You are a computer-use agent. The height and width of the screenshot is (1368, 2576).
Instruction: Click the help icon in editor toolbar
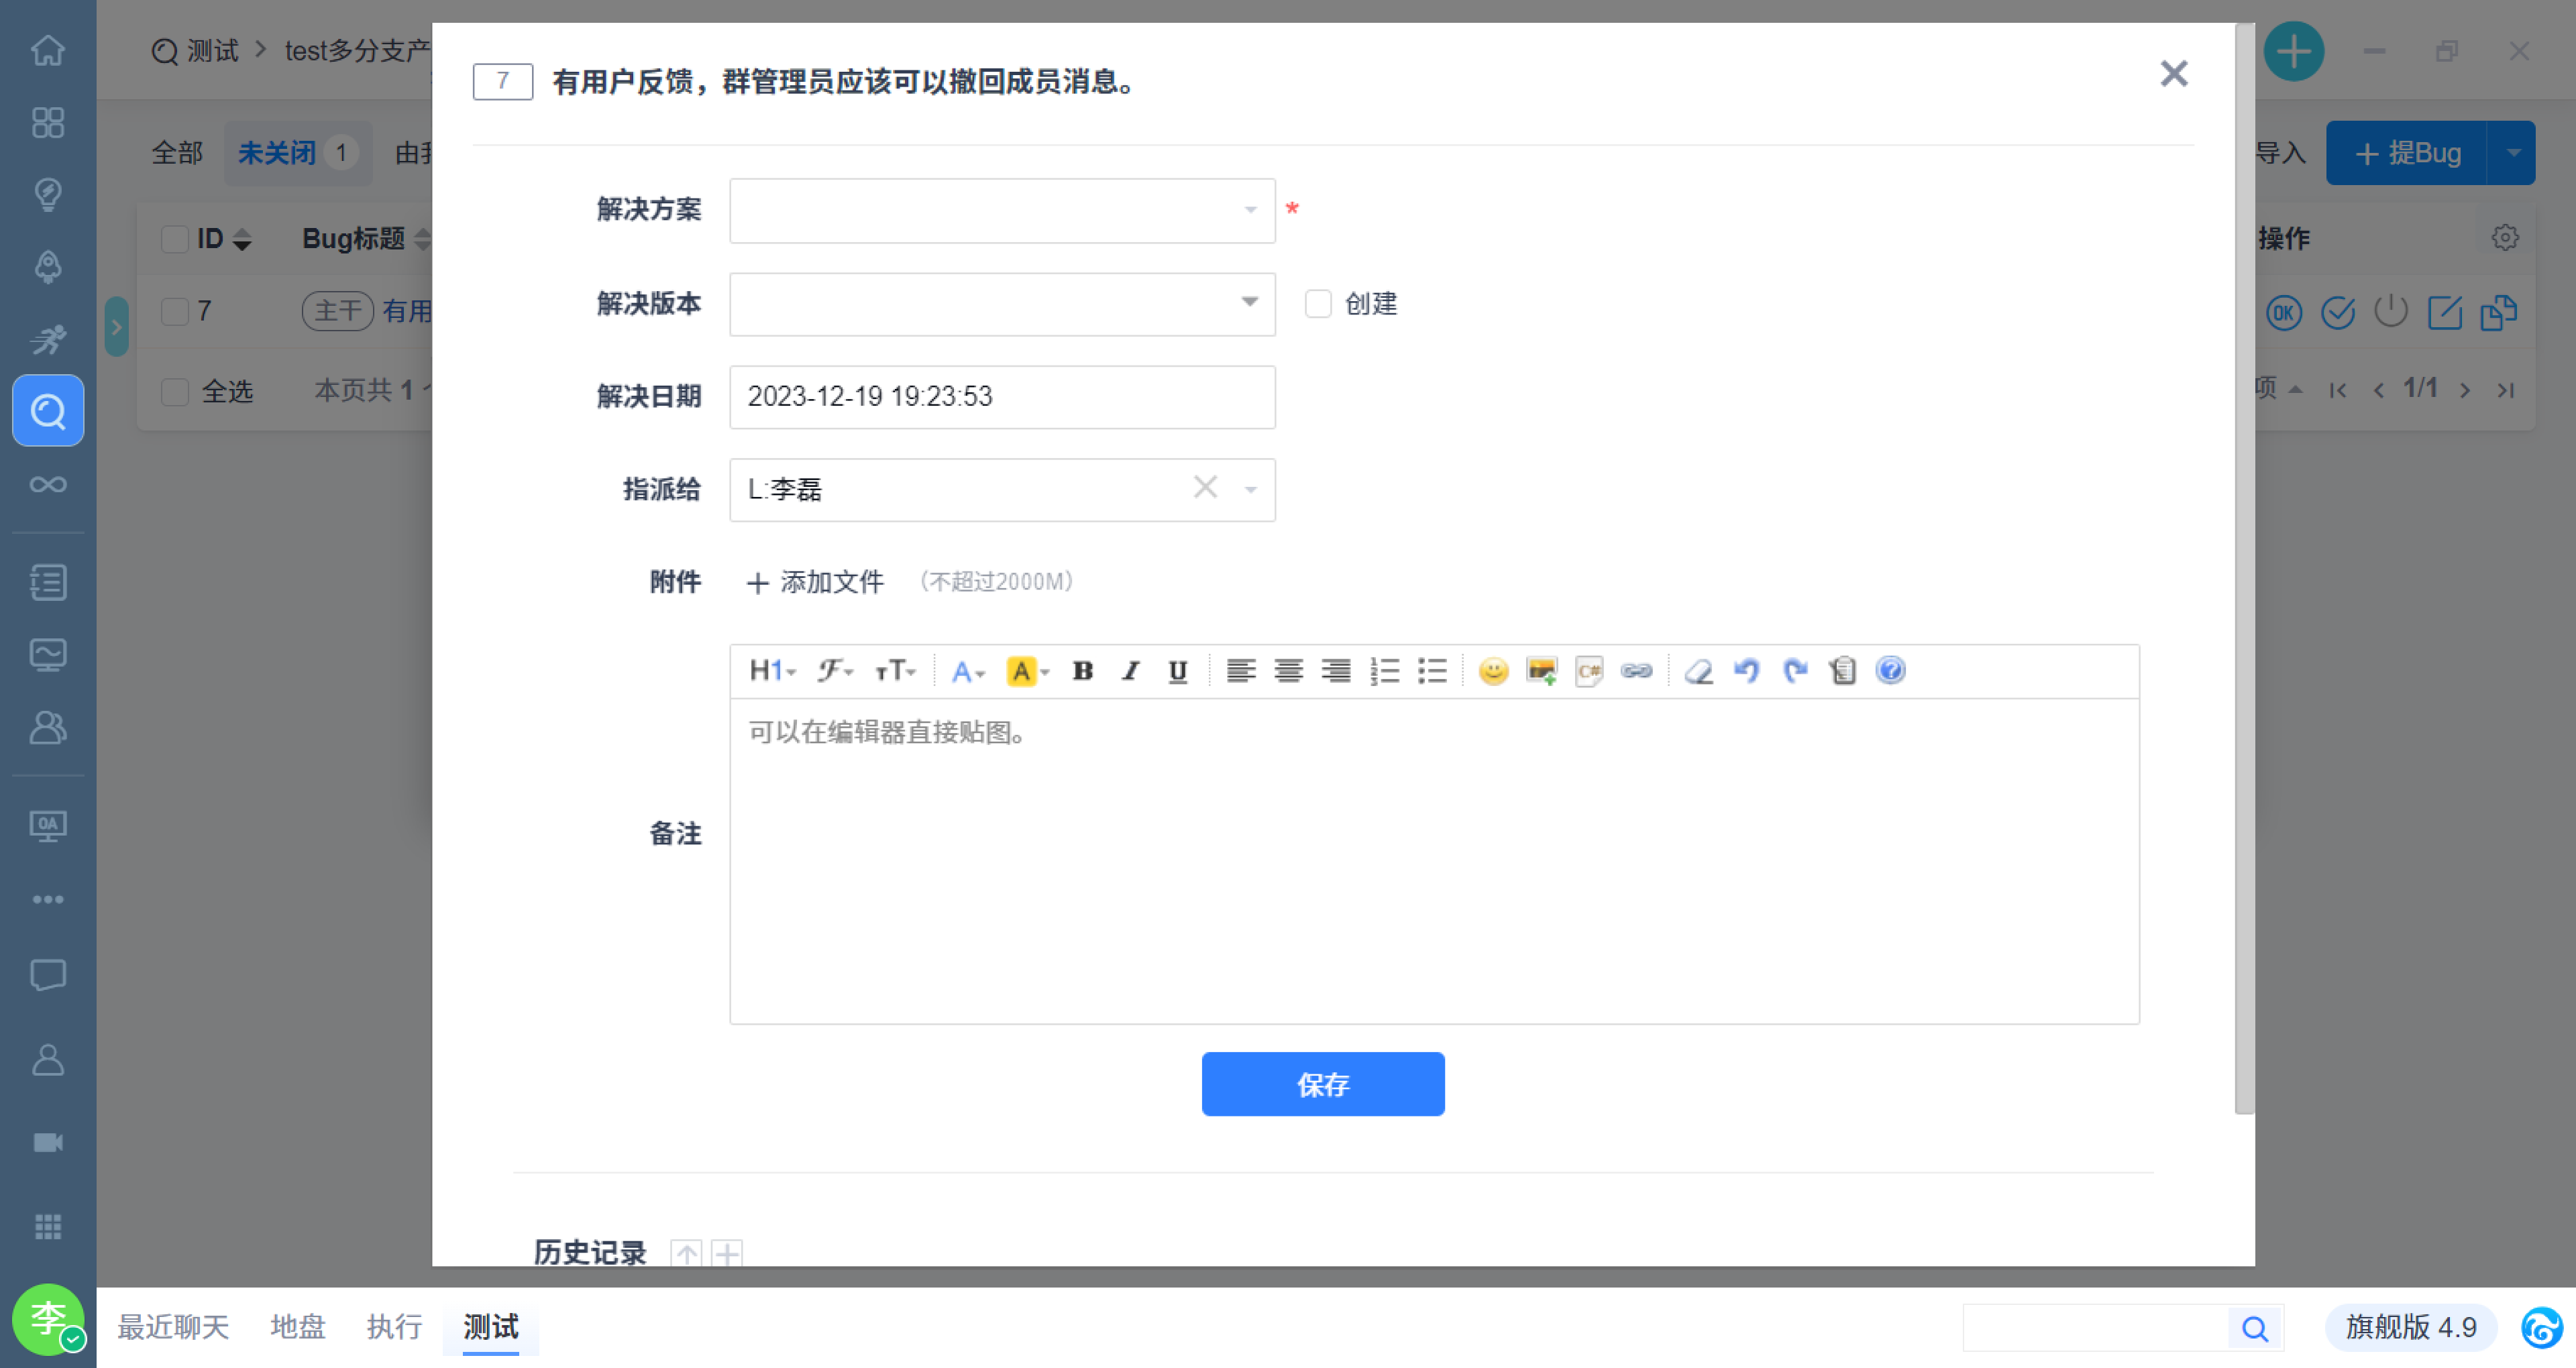point(1890,671)
